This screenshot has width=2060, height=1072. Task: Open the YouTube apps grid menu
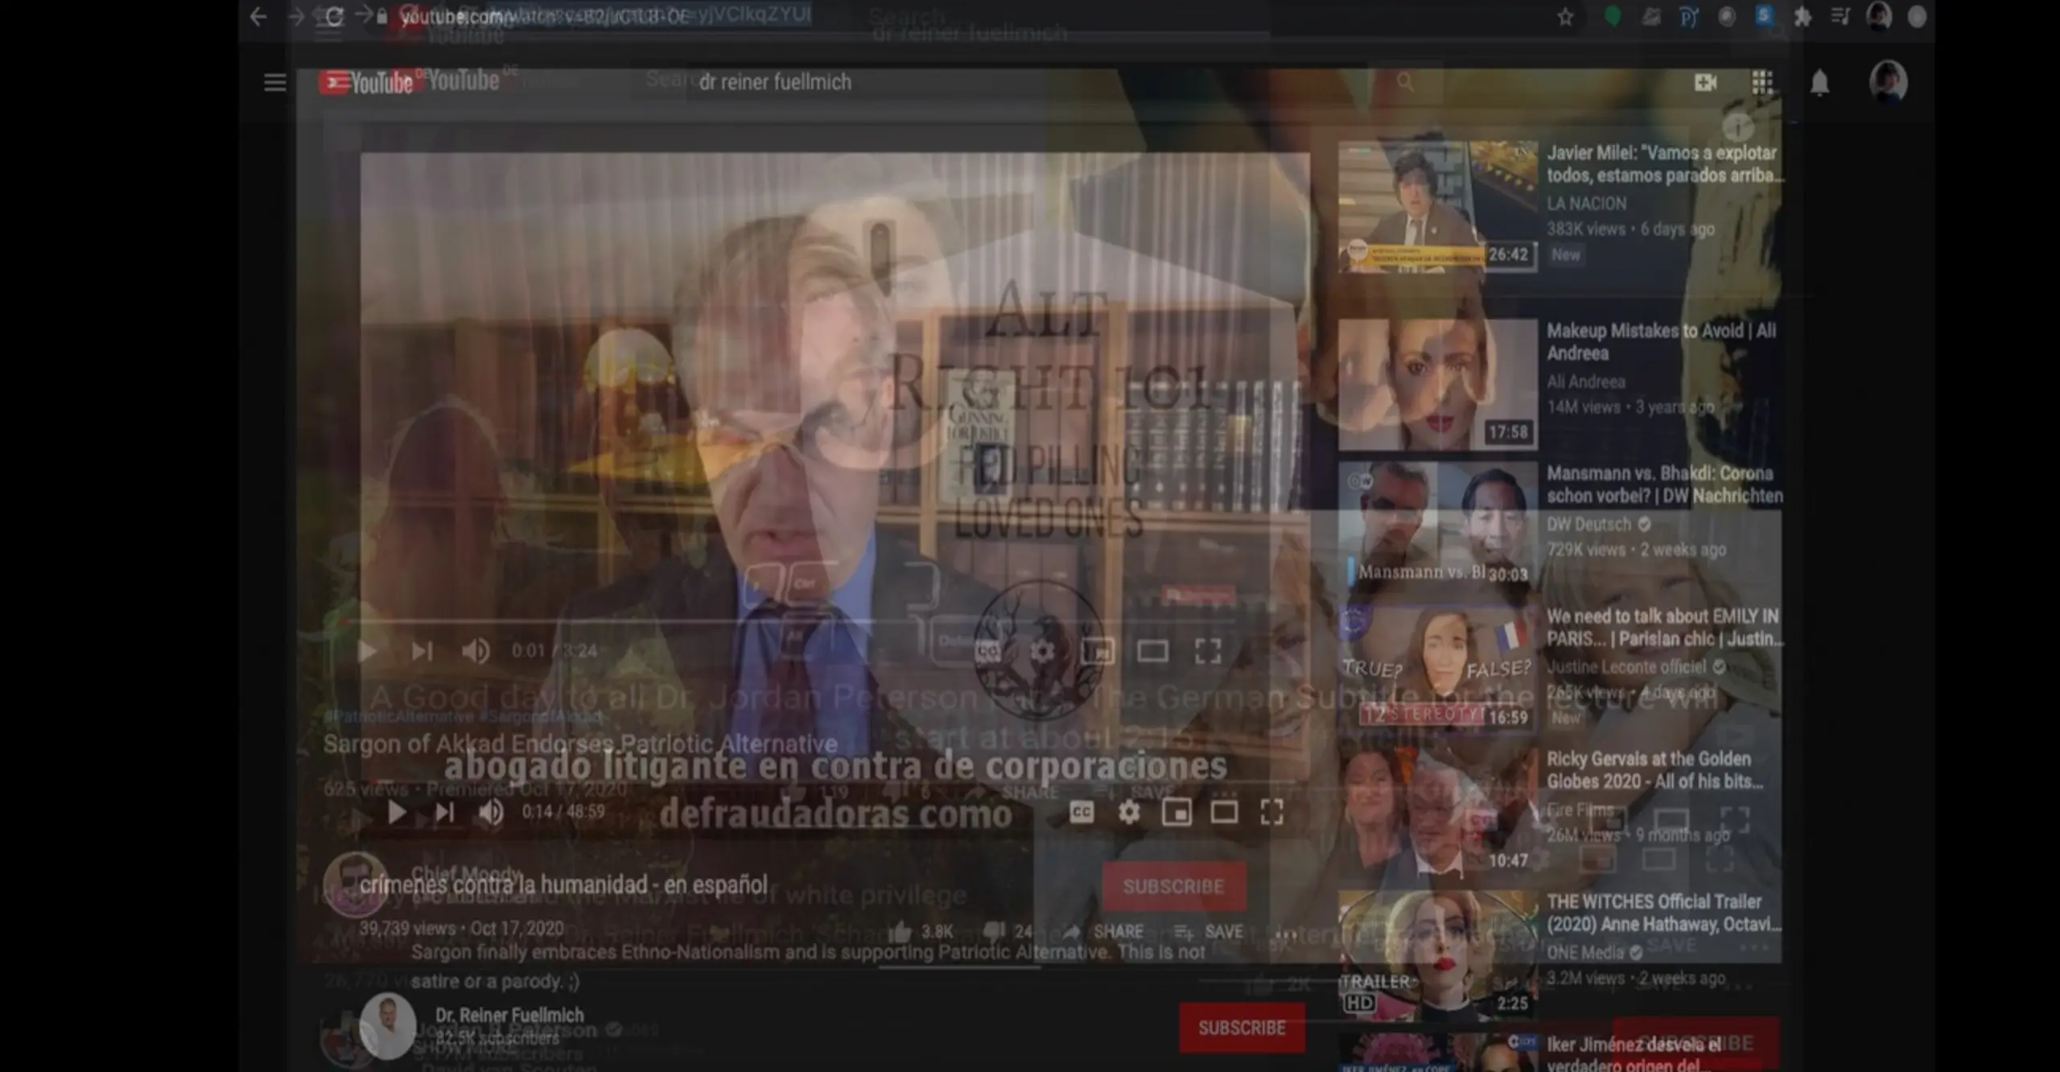click(x=1762, y=82)
